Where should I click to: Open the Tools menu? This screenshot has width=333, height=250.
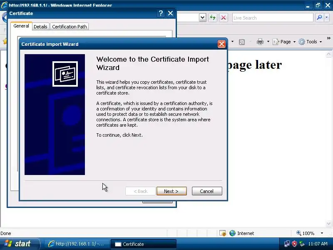pos(310,42)
